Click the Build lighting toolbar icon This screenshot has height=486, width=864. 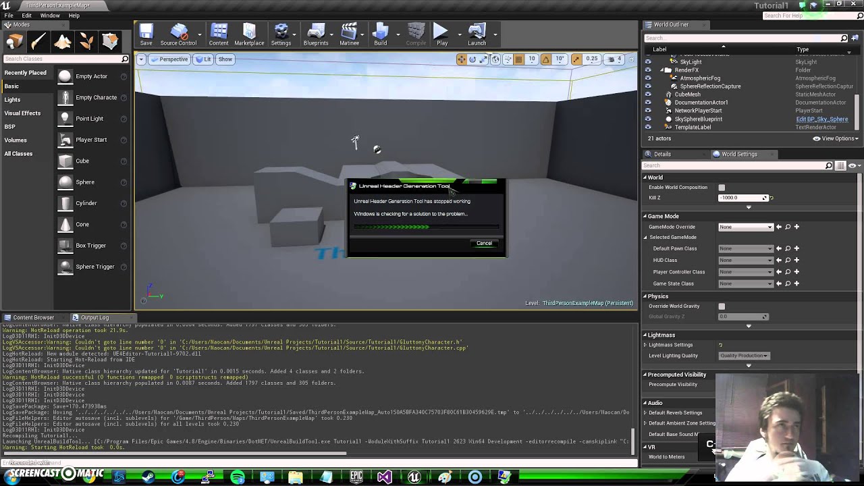[381, 34]
